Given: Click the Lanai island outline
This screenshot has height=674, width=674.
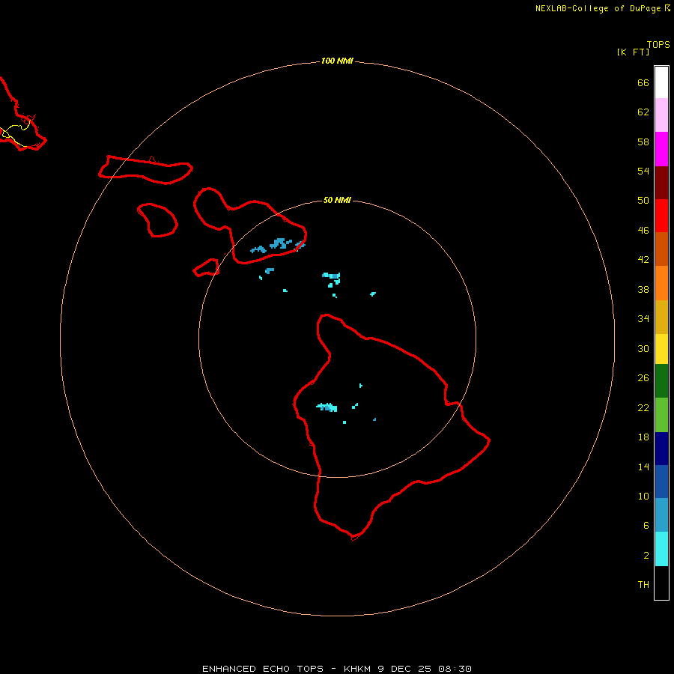Looking at the screenshot, I should [158, 220].
